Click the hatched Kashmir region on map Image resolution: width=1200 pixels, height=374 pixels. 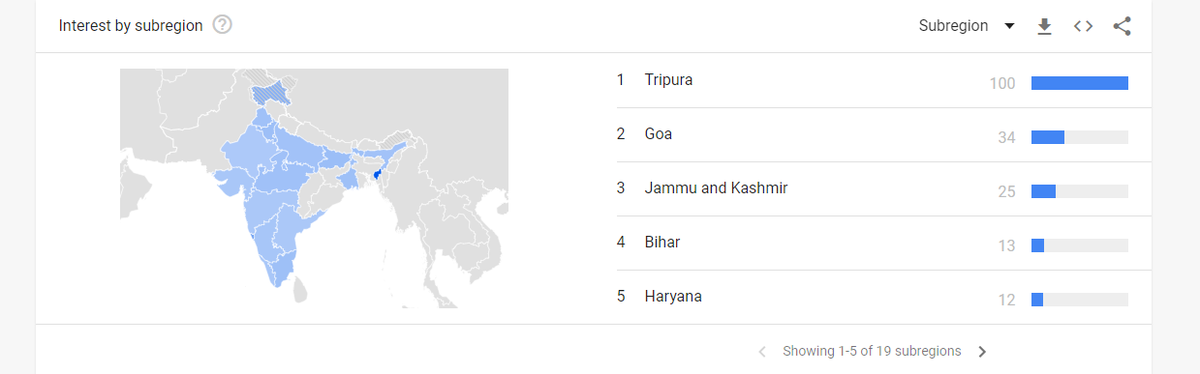pos(270,93)
